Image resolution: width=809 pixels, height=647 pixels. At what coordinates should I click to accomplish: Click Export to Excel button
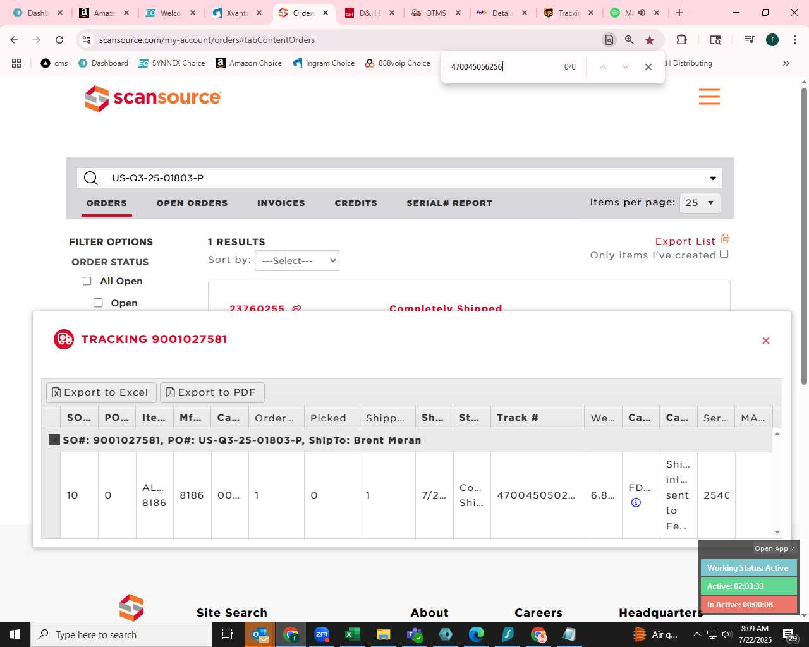pos(101,392)
